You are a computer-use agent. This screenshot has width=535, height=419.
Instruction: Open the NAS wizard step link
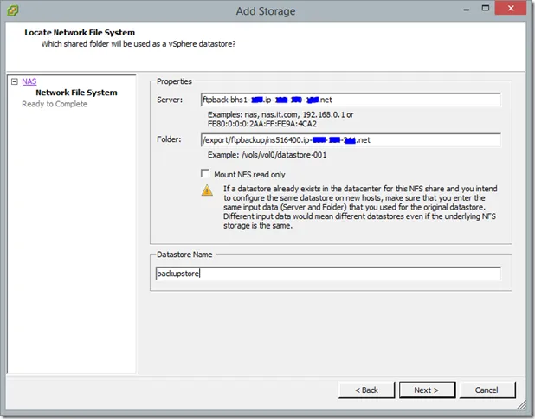coord(29,81)
